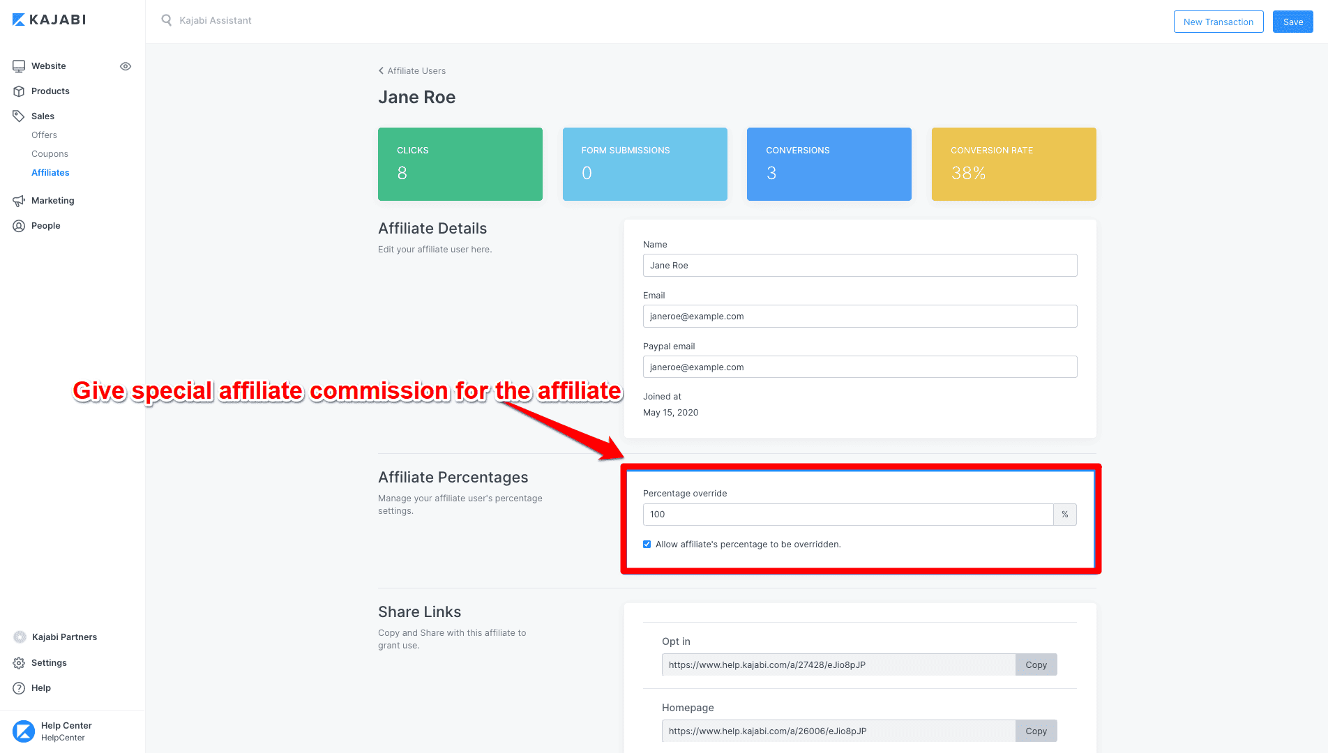
Task: Collapse the Sales section in sidebar
Action: [43, 116]
